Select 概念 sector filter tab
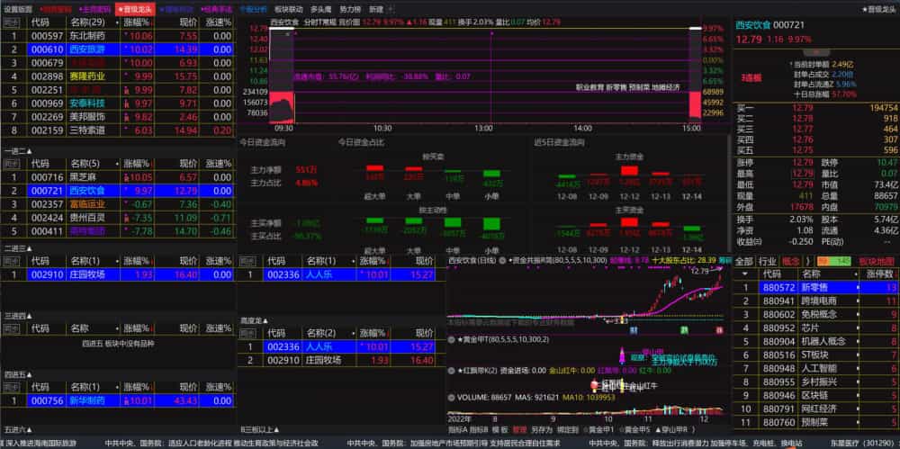 click(x=791, y=262)
